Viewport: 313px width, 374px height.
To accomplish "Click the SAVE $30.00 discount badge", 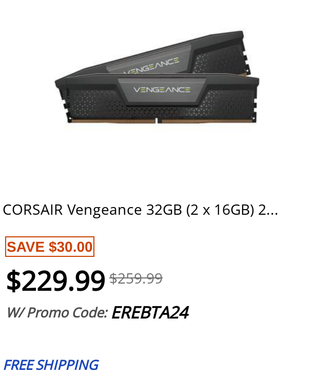I will tap(50, 247).
